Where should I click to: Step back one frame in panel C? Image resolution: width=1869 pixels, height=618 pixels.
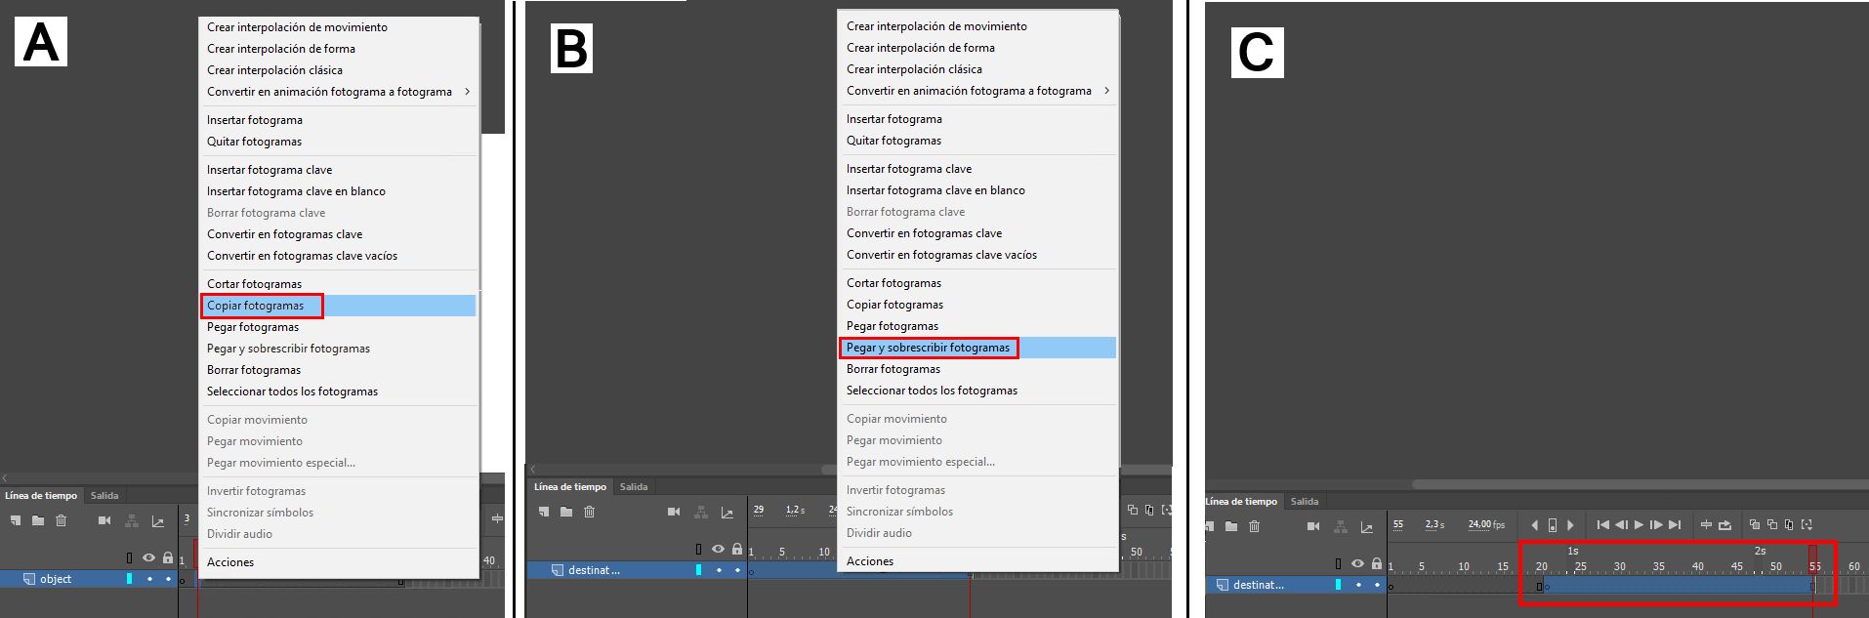click(x=1621, y=525)
